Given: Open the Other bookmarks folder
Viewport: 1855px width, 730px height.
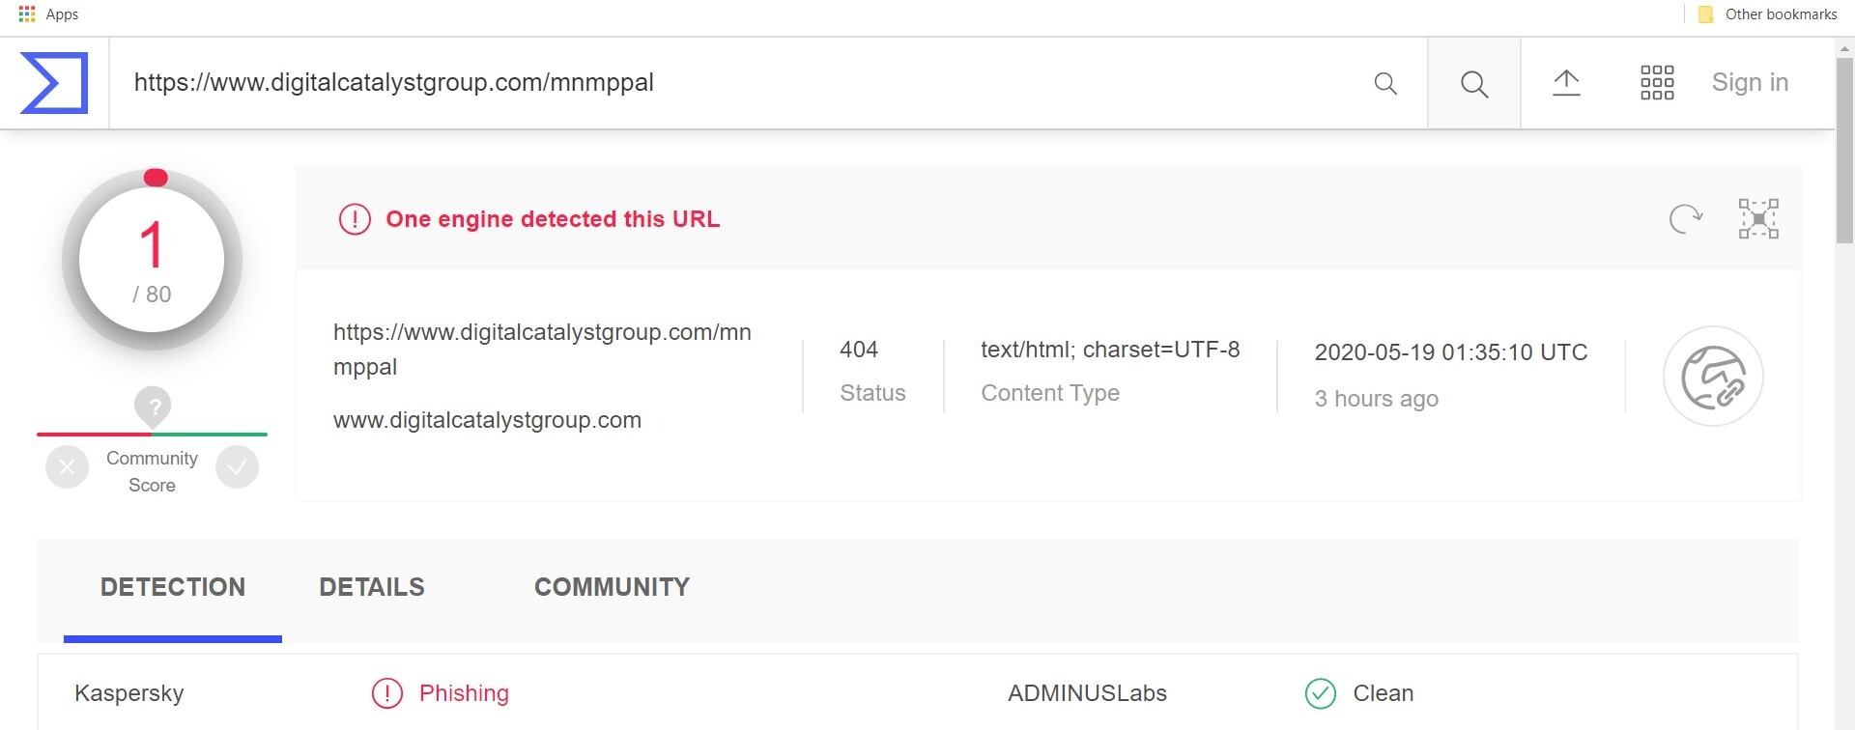Looking at the screenshot, I should pyautogui.click(x=1767, y=14).
